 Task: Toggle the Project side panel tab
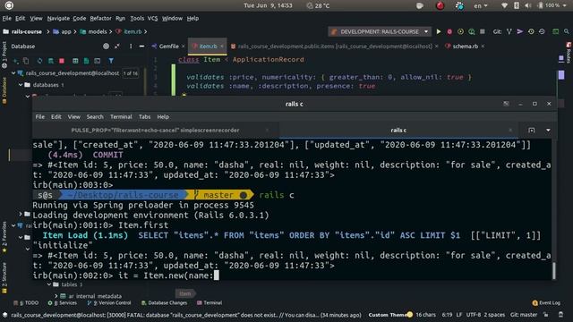tap(4, 55)
